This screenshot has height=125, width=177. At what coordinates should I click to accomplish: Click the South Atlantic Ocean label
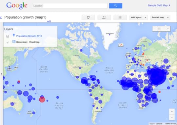pos(123,105)
